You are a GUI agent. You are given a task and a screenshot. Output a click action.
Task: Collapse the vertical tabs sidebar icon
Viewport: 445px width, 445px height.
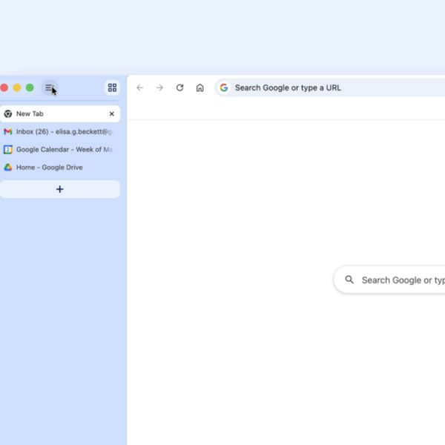tap(50, 88)
